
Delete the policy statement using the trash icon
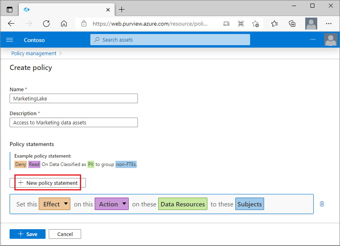tap(322, 204)
